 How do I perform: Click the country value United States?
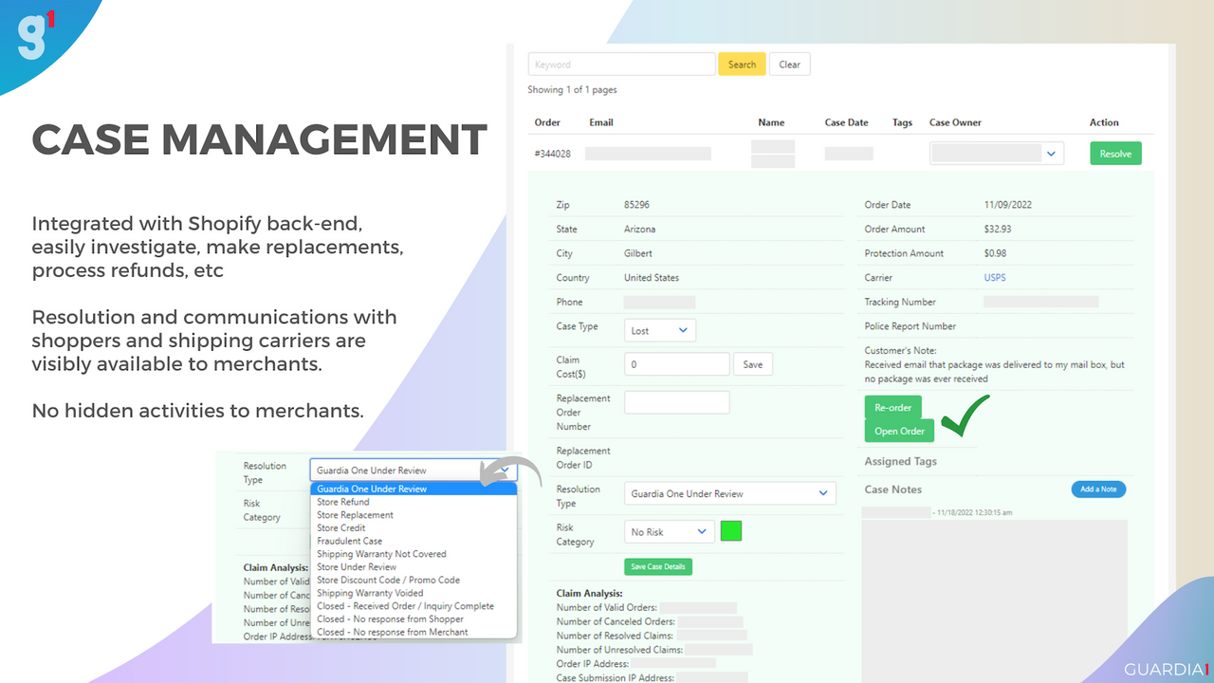652,278
